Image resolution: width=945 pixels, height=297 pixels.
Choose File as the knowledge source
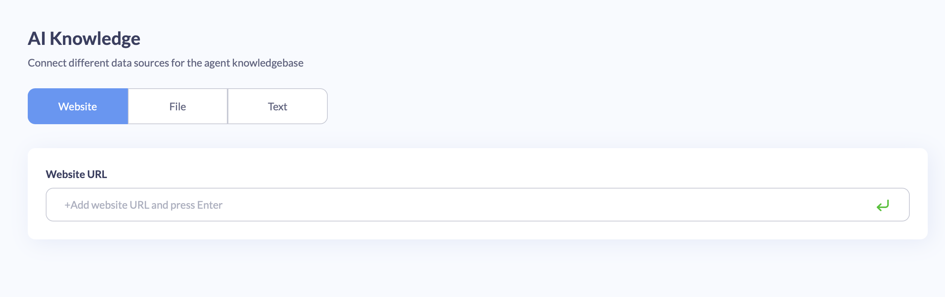pyautogui.click(x=178, y=106)
